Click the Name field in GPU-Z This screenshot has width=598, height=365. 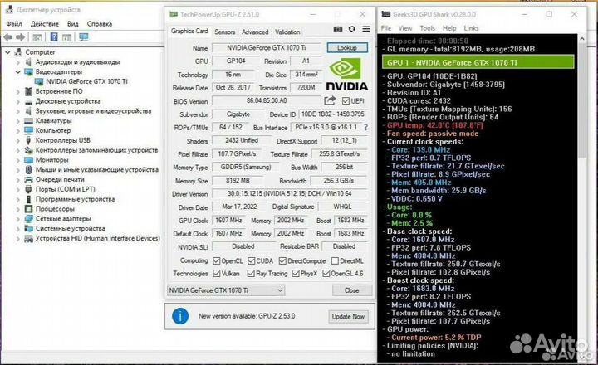pyautogui.click(x=267, y=47)
